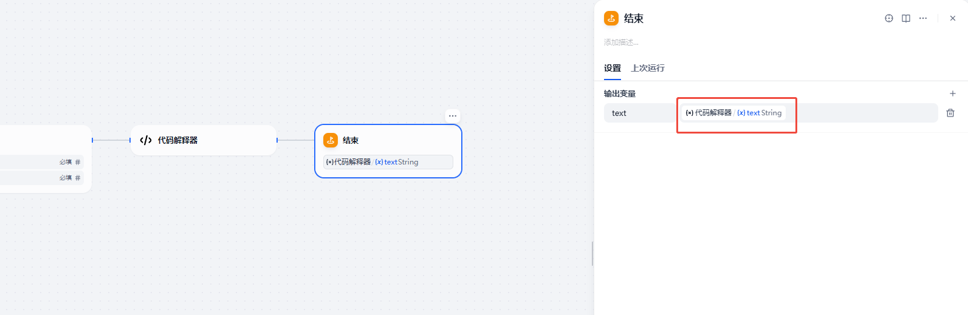Click the target/run step icon in panel header
Viewport: 968px width, 315px height.
pos(889,18)
